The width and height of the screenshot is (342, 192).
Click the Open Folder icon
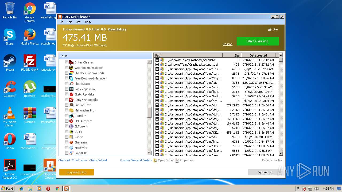(155, 161)
